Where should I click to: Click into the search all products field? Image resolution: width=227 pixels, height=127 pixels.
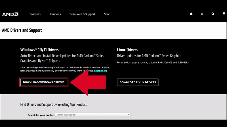(x=91, y=115)
